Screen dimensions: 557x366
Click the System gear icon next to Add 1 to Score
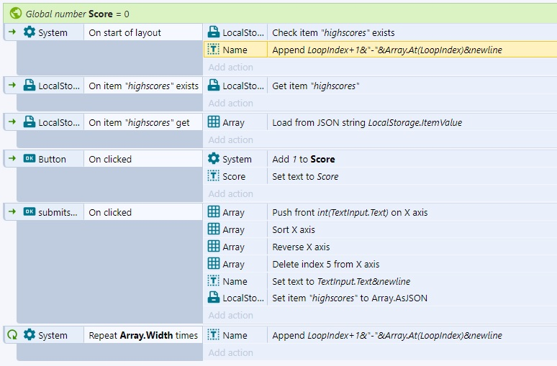(214, 159)
